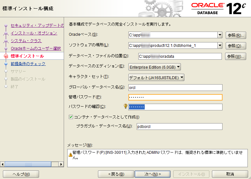The width and height of the screenshot is (251, 179).
Task: Click the パスワードの確認 input field
Action: [175, 107]
